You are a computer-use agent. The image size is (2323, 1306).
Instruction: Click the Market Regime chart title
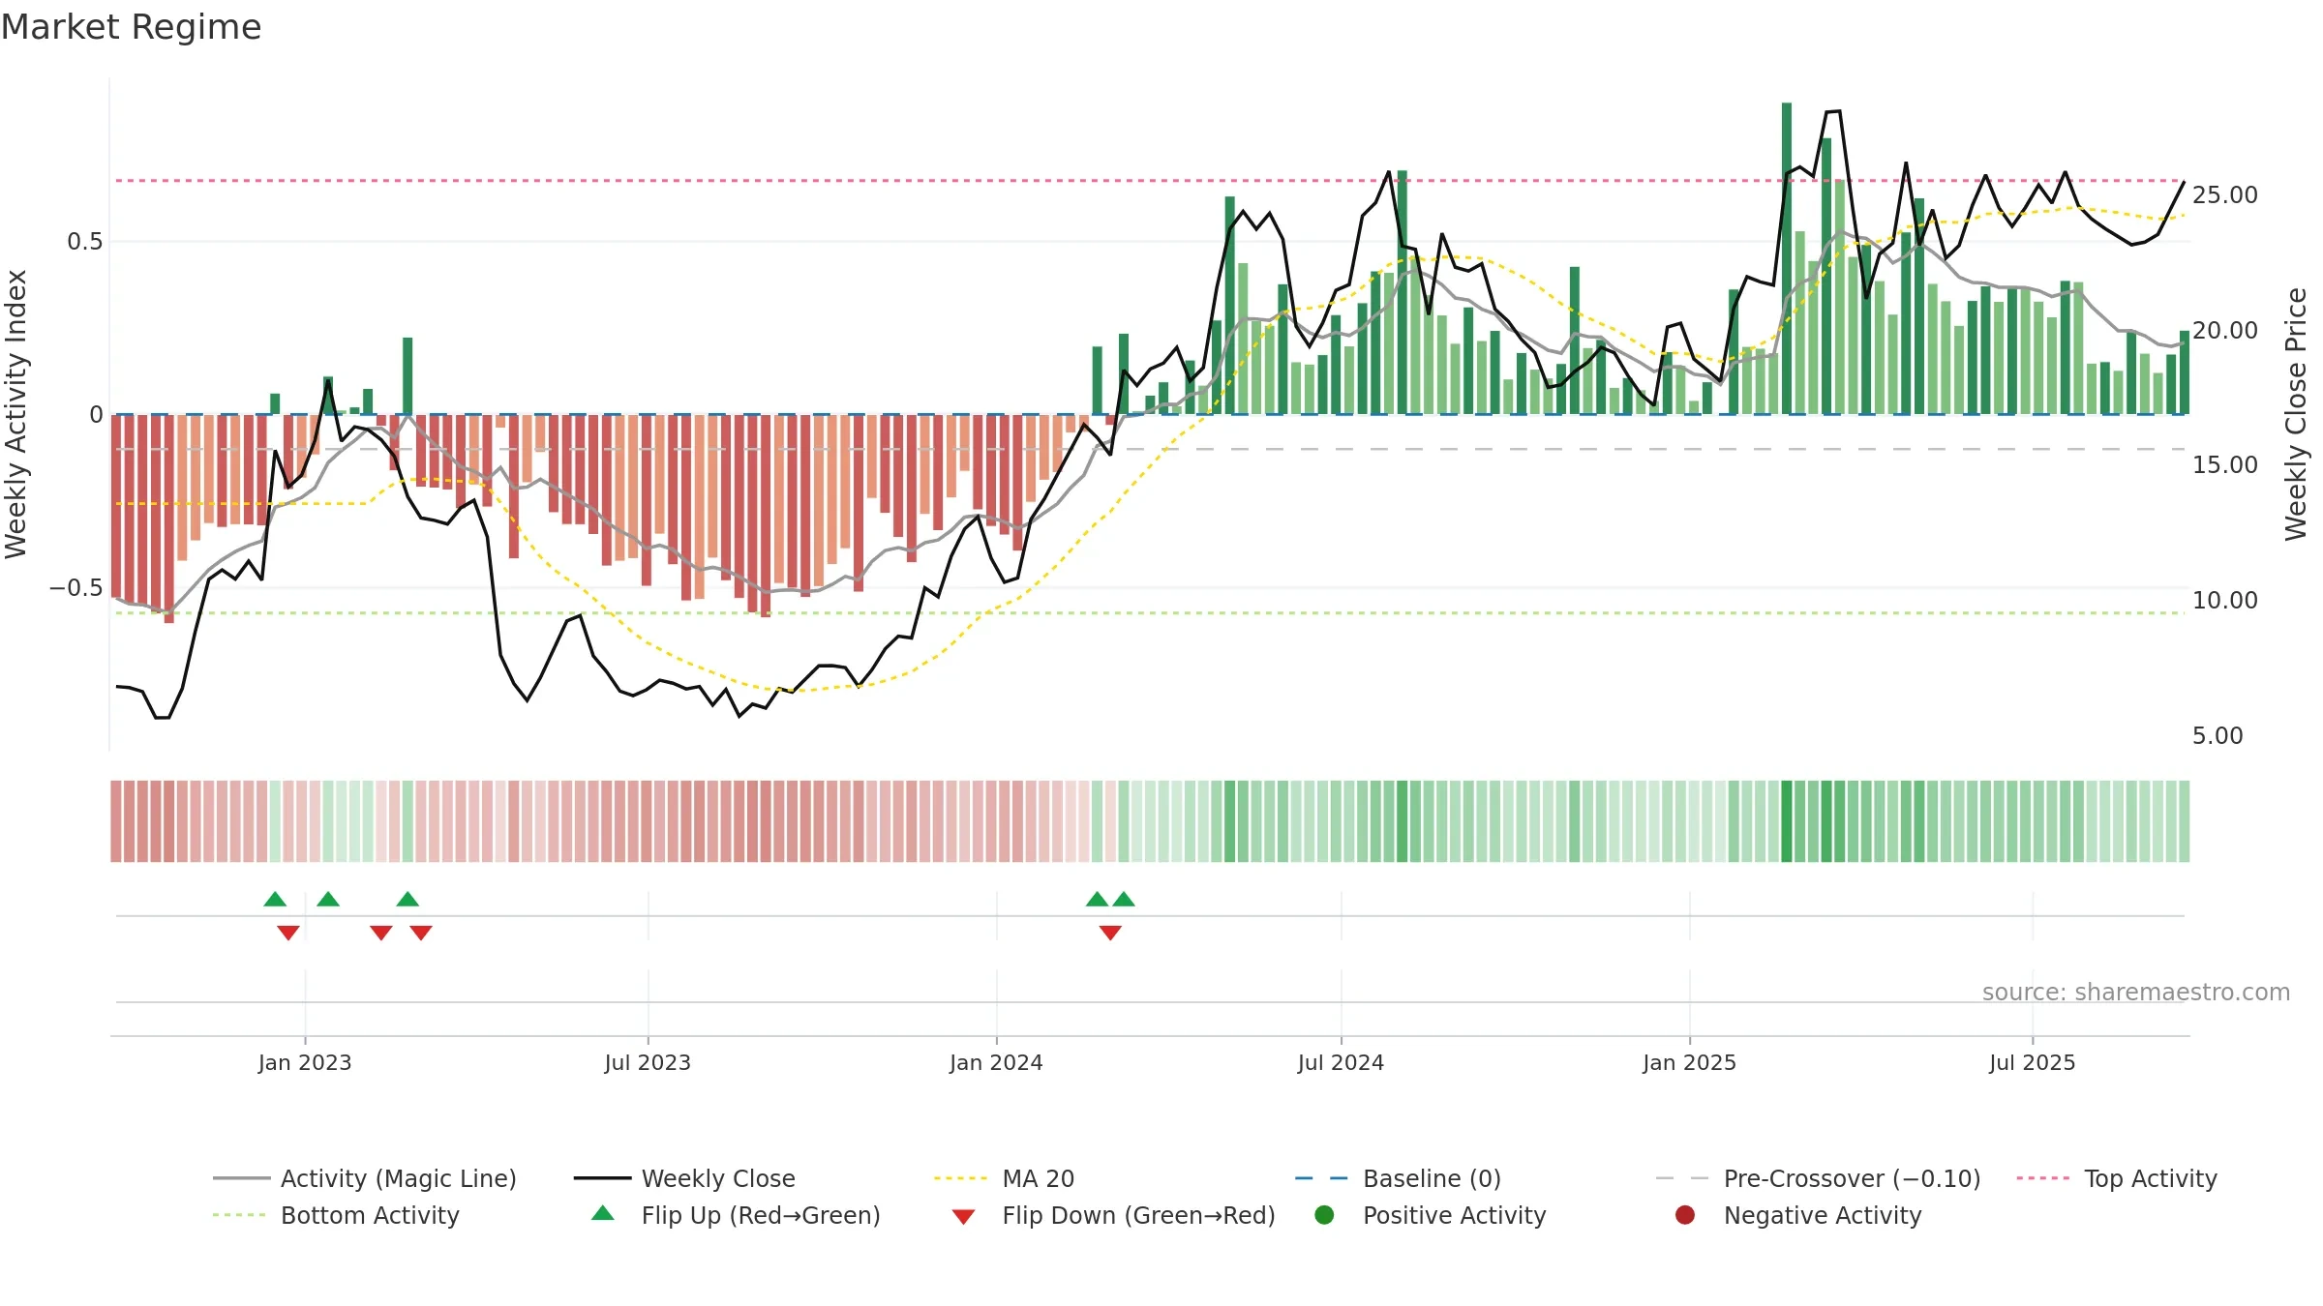point(131,27)
